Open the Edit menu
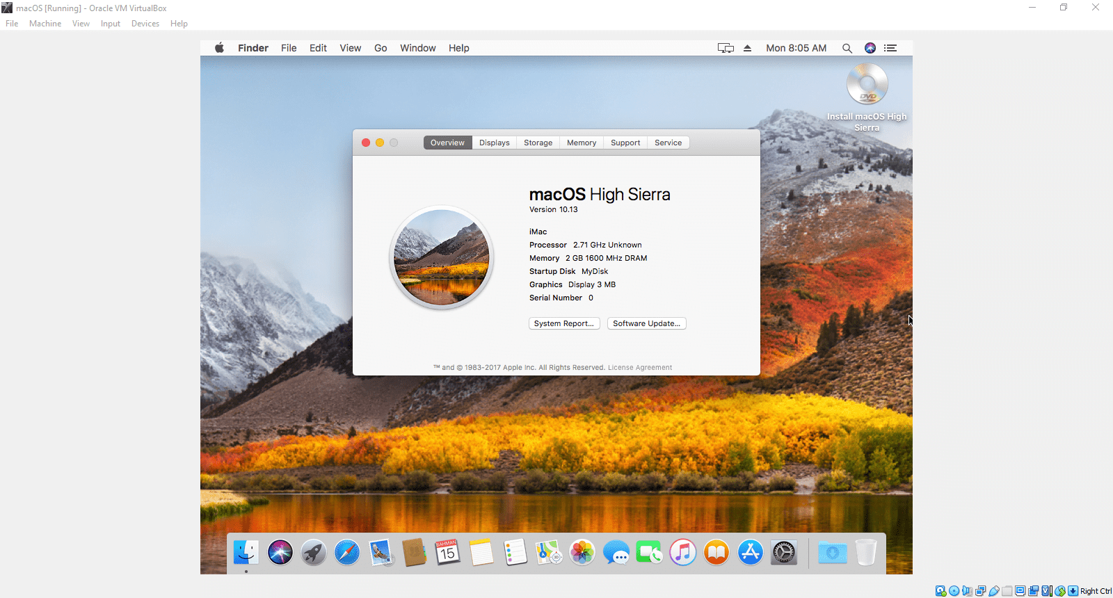 (318, 48)
